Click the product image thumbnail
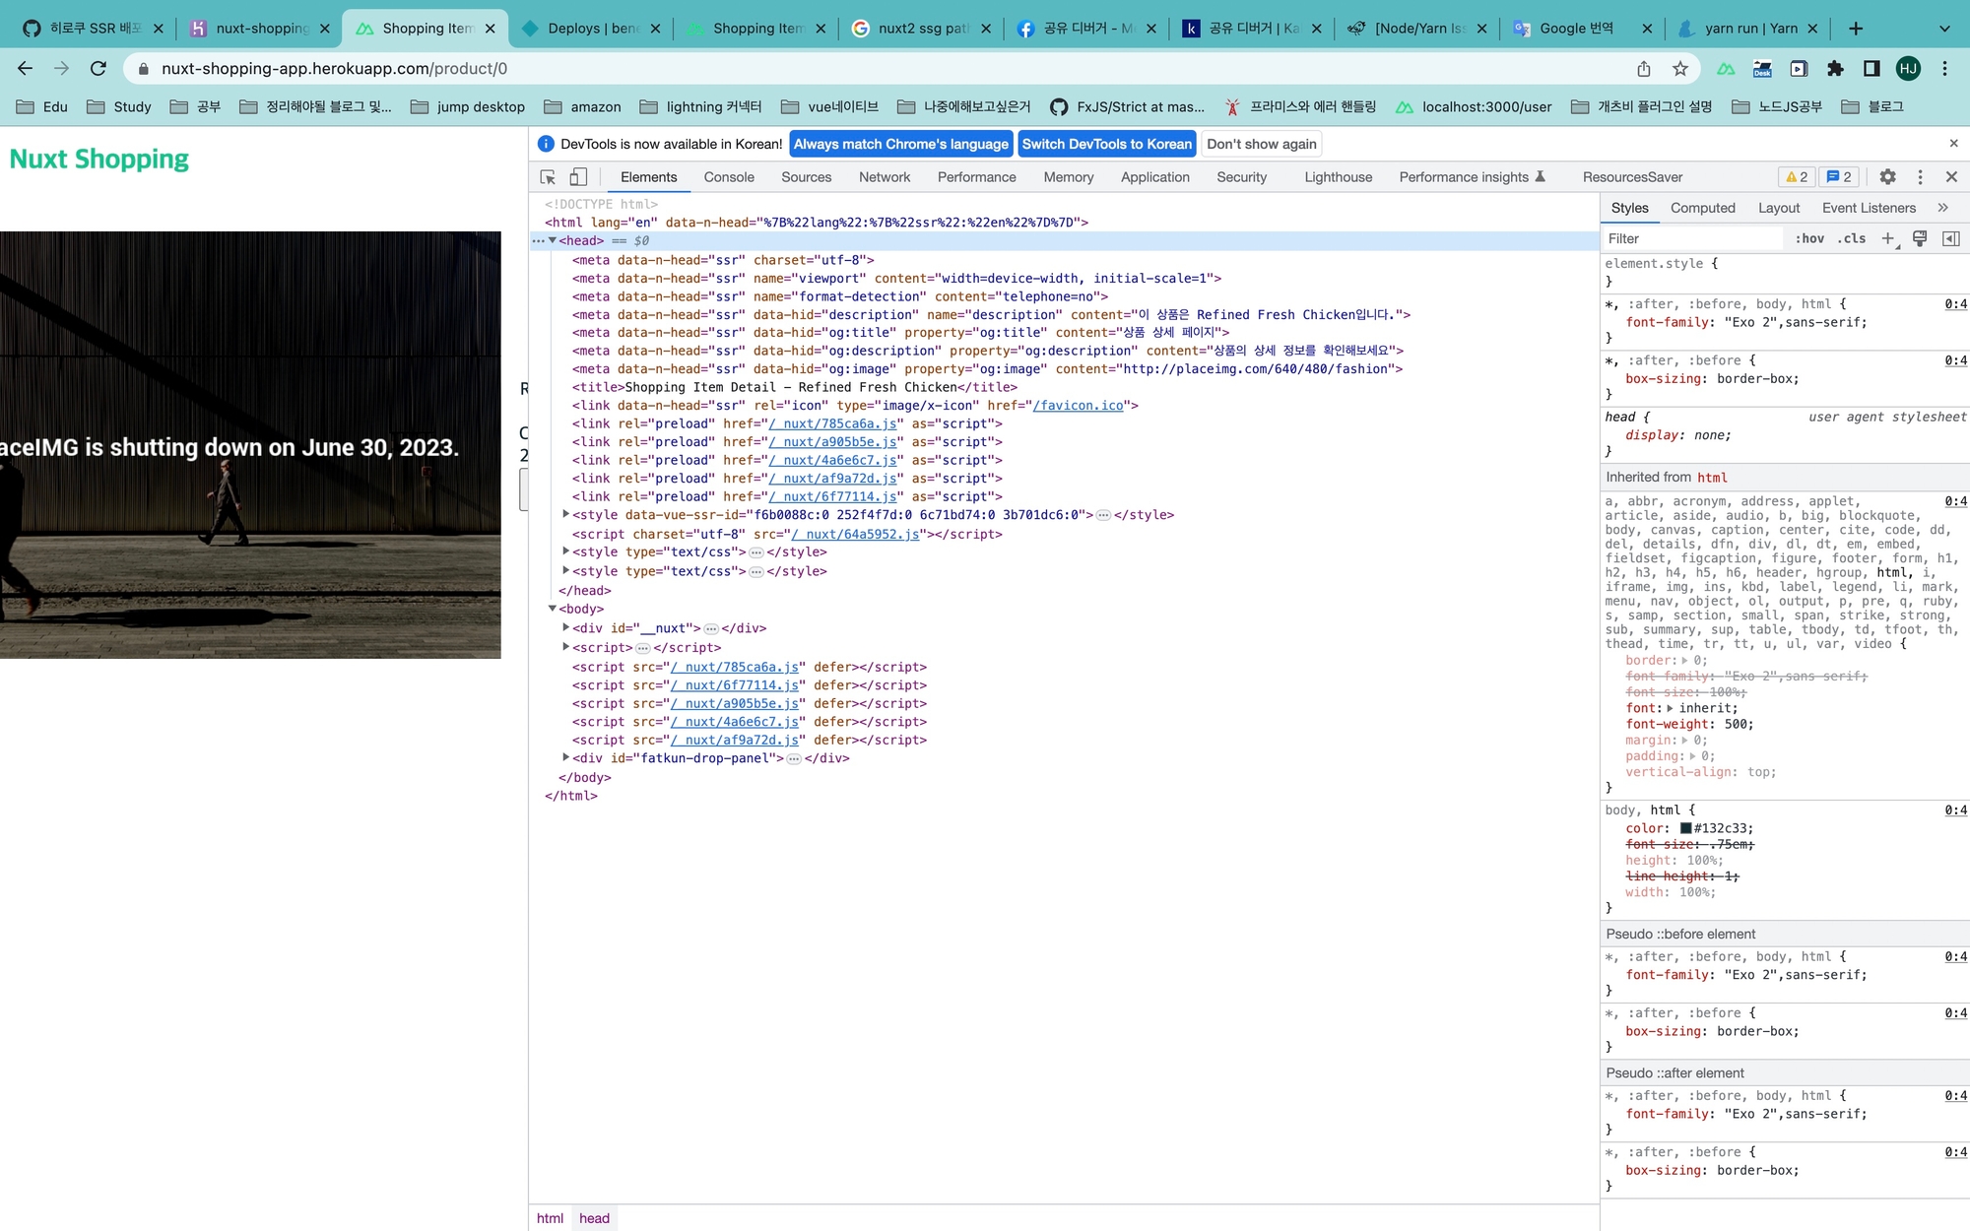 (x=250, y=445)
